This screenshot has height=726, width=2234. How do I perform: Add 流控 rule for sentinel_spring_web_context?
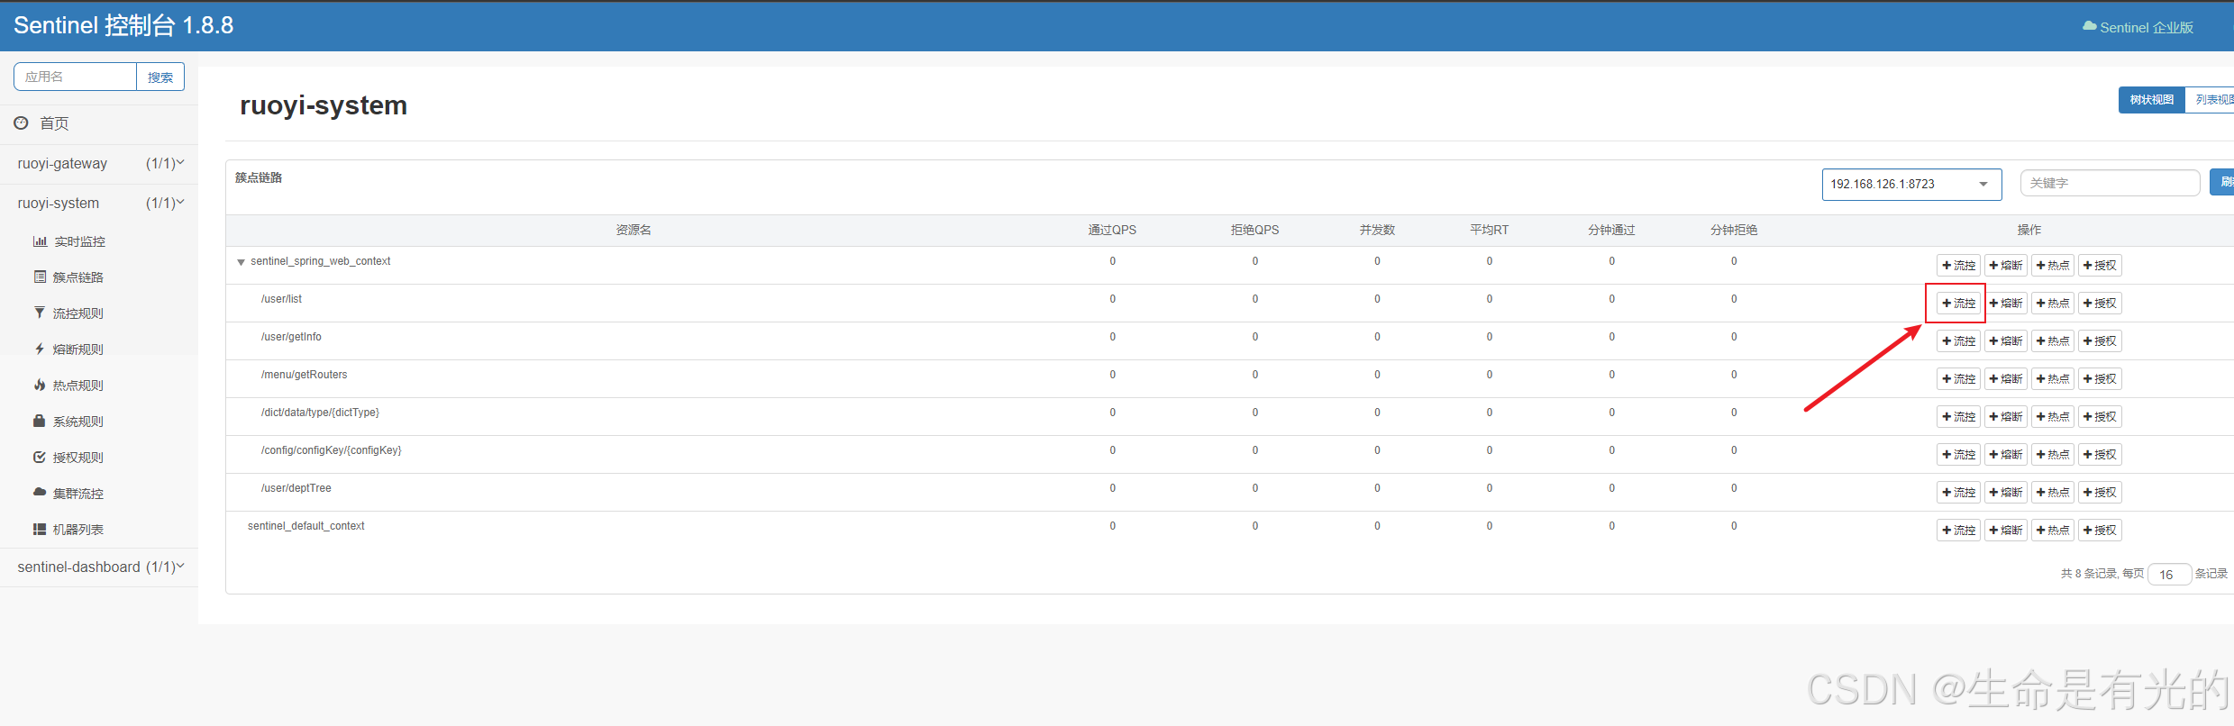(1958, 266)
